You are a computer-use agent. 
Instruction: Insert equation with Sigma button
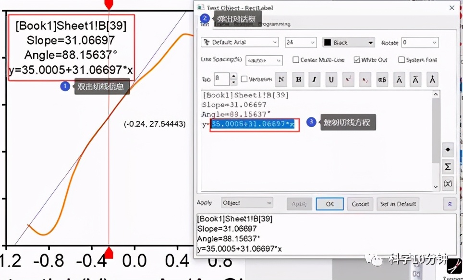tap(448, 167)
